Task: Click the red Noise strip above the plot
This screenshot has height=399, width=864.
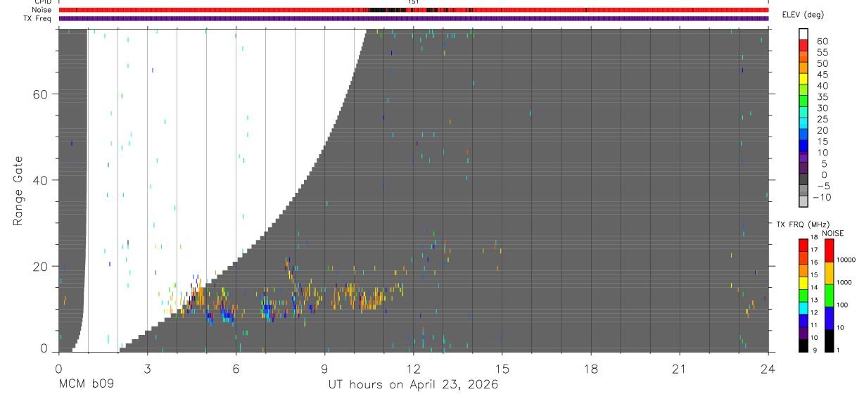Action: coord(413,10)
